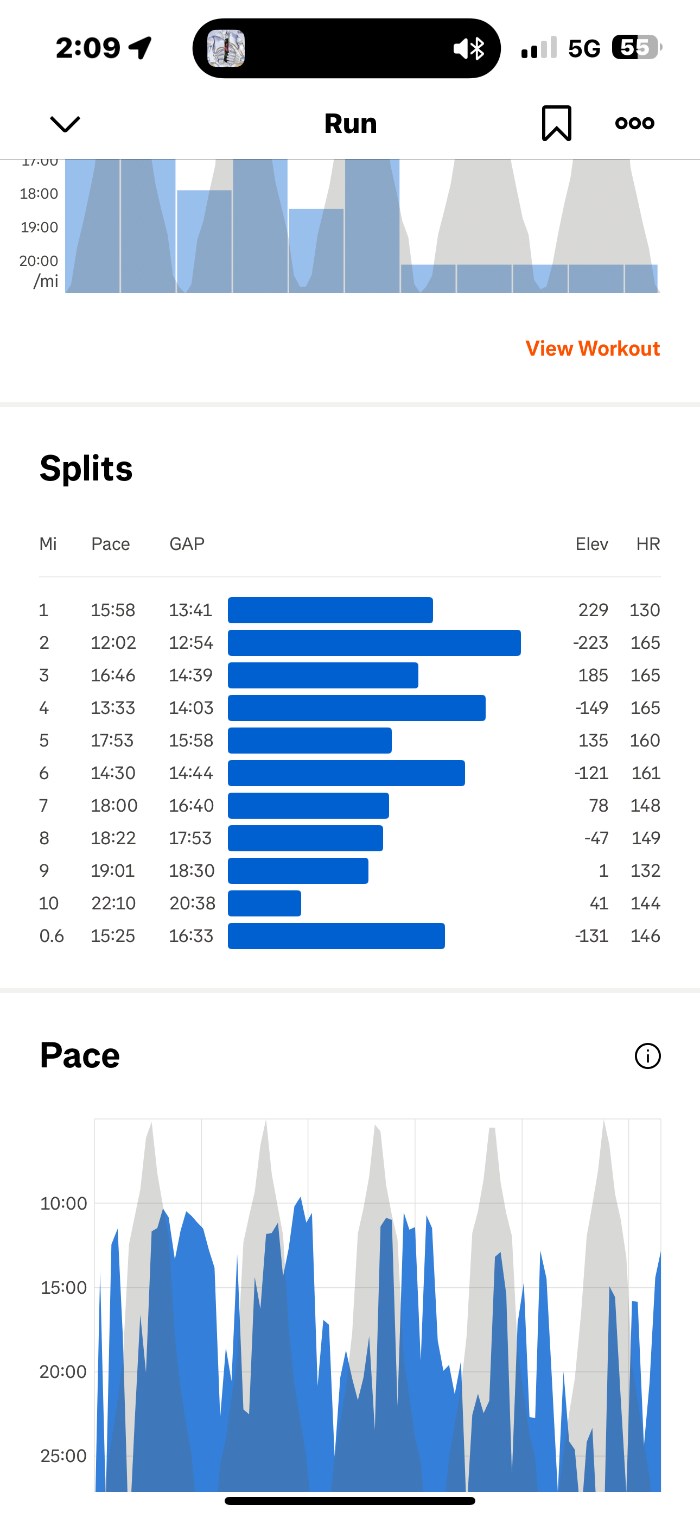Tap the location arrow in status bar

click(x=142, y=48)
